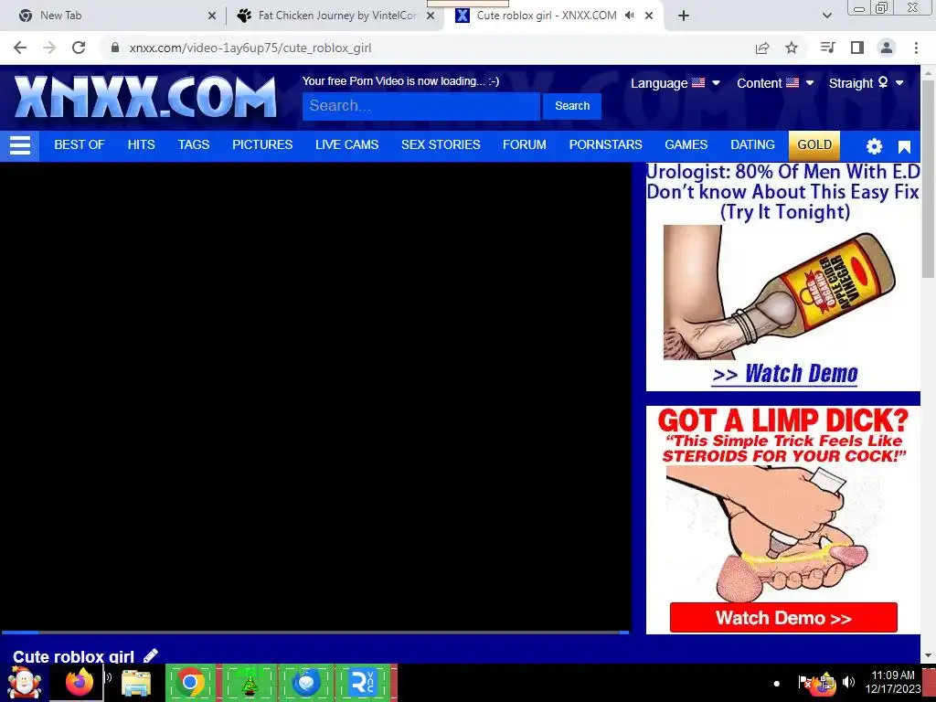The width and height of the screenshot is (936, 702).
Task: Click the browser forward arrow
Action: pos(49,48)
